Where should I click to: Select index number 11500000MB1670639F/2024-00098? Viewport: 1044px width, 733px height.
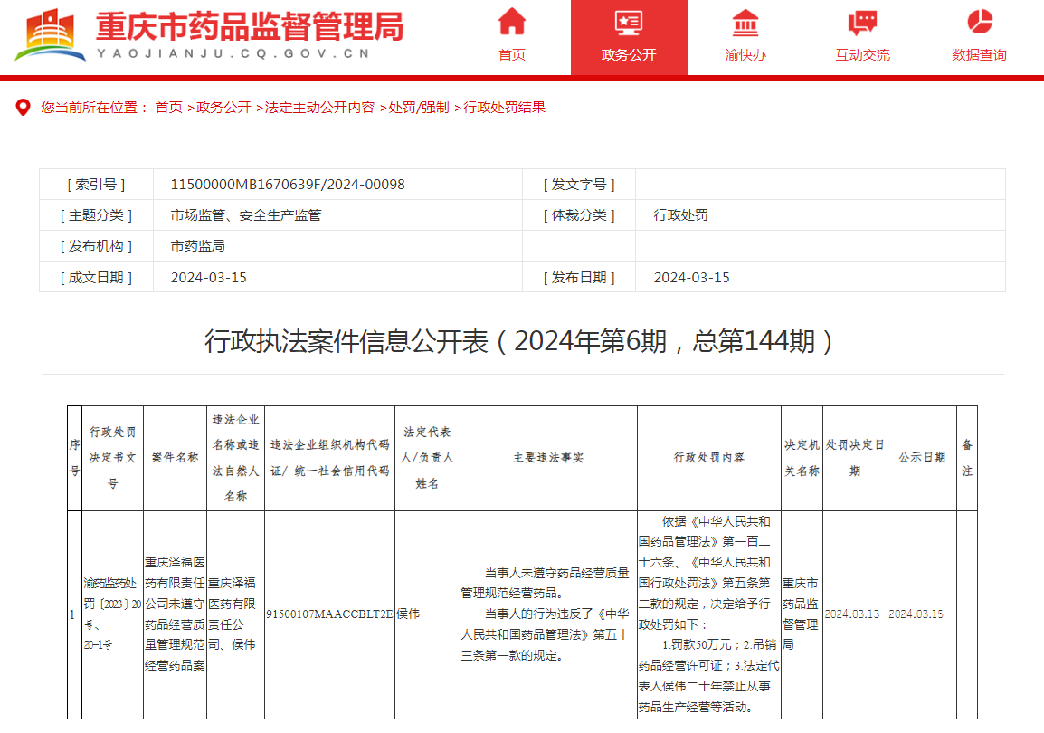(288, 185)
